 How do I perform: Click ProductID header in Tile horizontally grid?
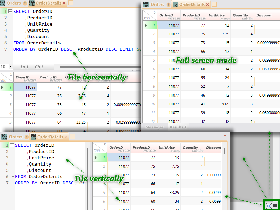tap(50, 77)
